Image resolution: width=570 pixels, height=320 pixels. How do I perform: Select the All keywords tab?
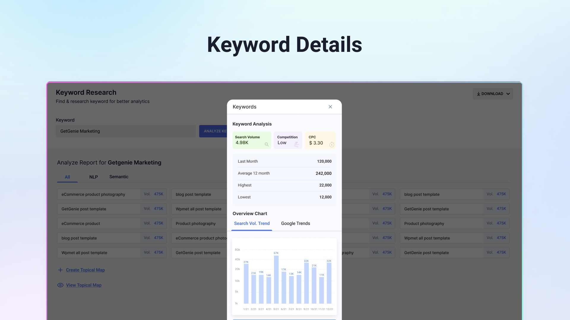pos(67,177)
